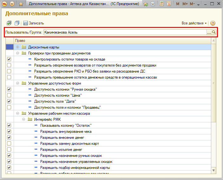Viewport: 223px width, 180px height.
Task: Open the 'Все действия' menu
Action: [x=194, y=23]
